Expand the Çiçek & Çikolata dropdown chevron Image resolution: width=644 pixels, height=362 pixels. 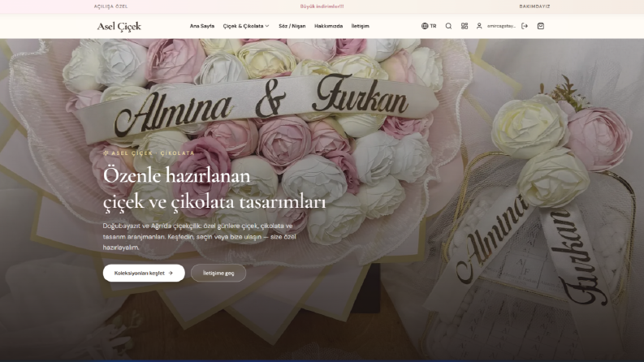(267, 26)
